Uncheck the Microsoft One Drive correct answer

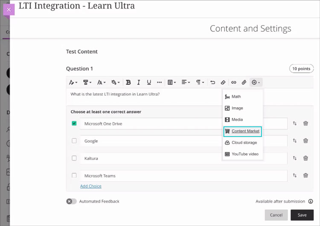click(x=74, y=123)
